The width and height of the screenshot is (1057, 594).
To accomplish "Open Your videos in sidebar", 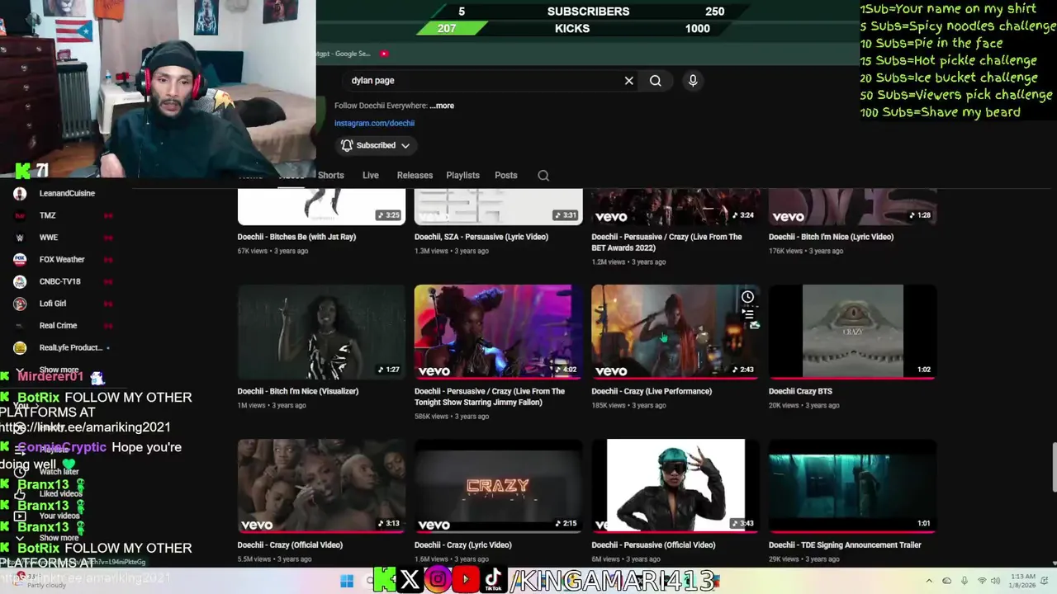I will click(59, 516).
